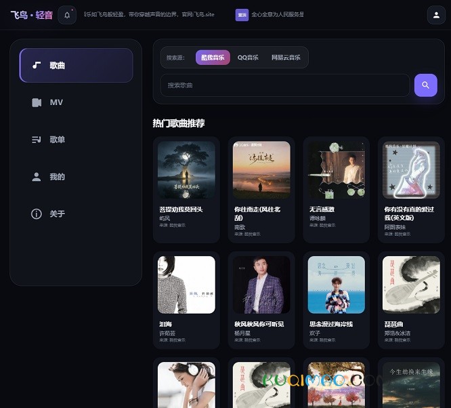Click artist name 屿风
This screenshot has height=408, width=451.
(165, 218)
